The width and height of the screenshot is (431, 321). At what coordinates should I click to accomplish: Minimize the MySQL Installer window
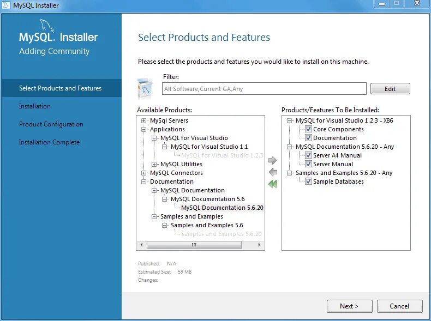(x=382, y=4)
